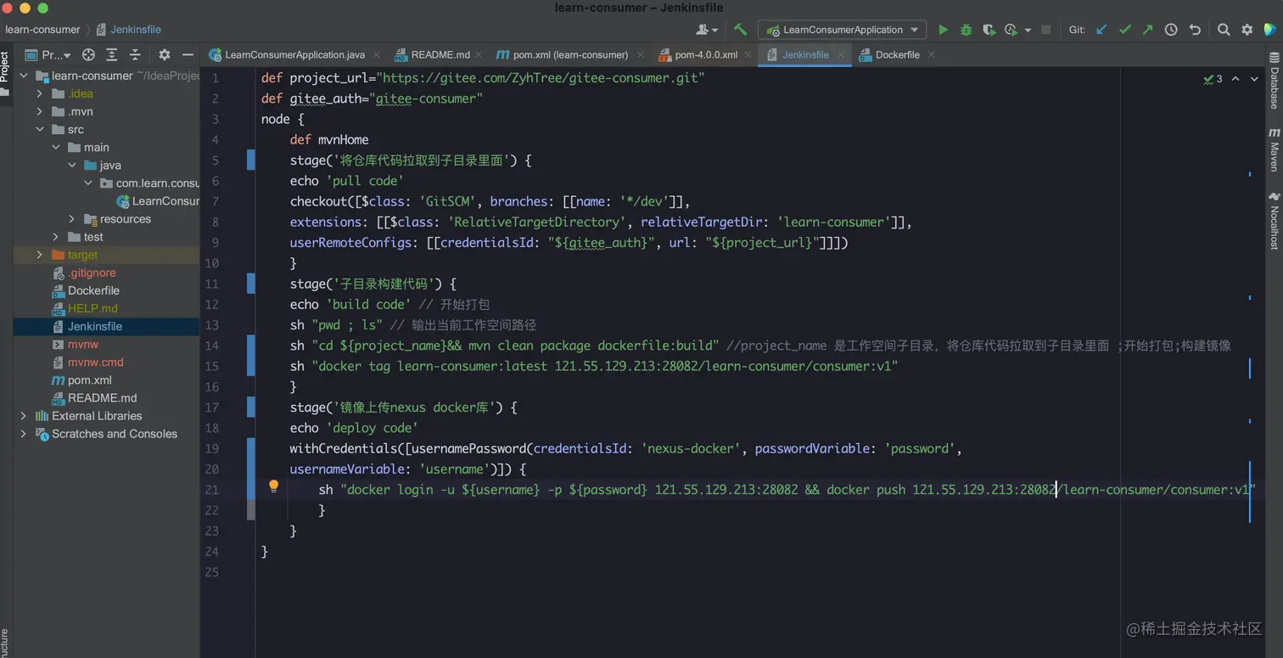Expand the test folder
1283x658 pixels.
[x=55, y=237]
